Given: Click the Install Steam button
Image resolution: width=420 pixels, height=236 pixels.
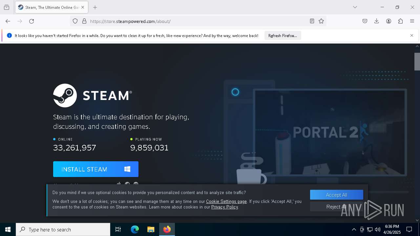Looking at the screenshot, I should pyautogui.click(x=96, y=169).
